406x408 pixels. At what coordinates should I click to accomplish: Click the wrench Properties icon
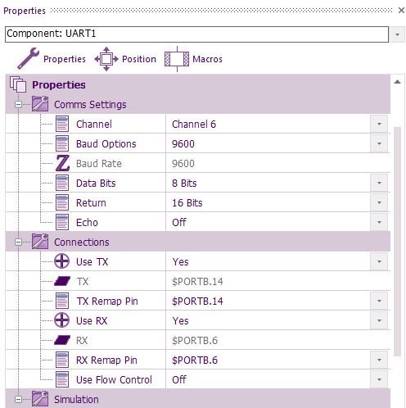click(x=28, y=58)
